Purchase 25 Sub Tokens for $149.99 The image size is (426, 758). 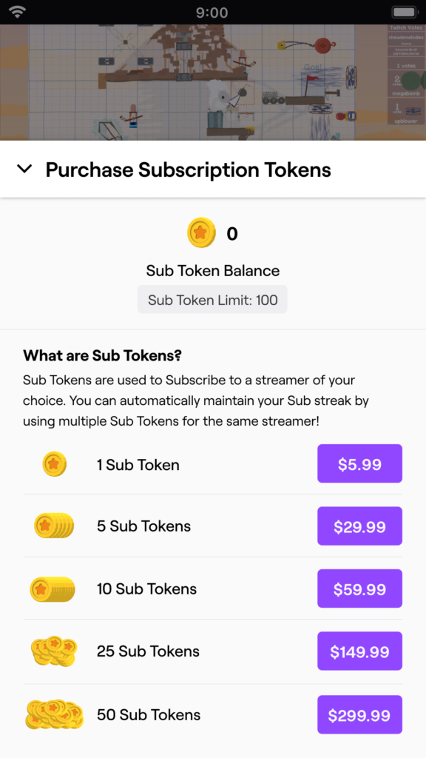(x=359, y=651)
